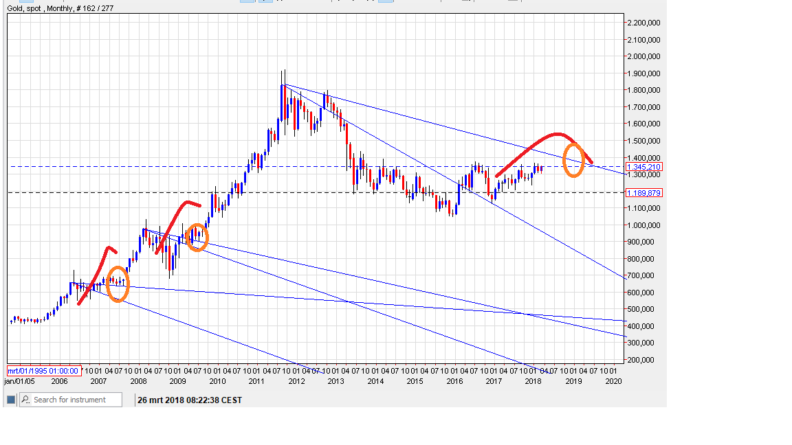Select the 1.345,210 price label
This screenshot has width=792, height=445.
point(644,167)
